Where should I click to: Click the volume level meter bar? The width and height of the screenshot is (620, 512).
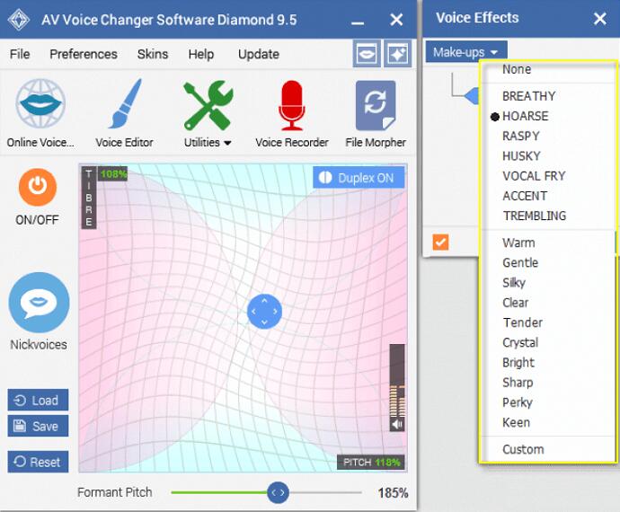[x=397, y=380]
